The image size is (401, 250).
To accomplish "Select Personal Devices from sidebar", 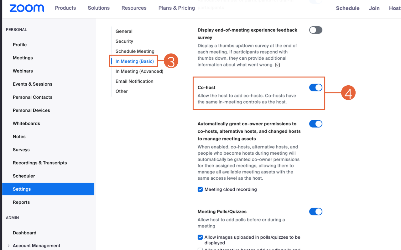I will point(31,110).
